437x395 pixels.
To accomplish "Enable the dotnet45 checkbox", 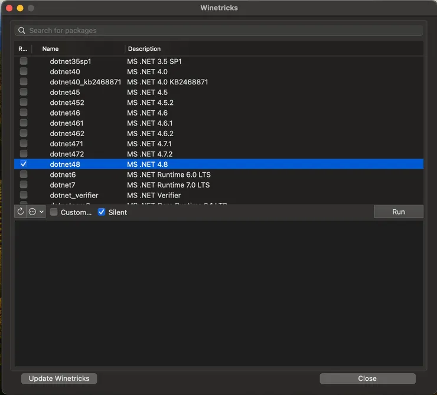I will tap(24, 92).
